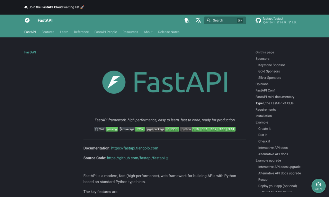Jump to Example upgrade section
Screen dimensions: 329x197
(268, 160)
